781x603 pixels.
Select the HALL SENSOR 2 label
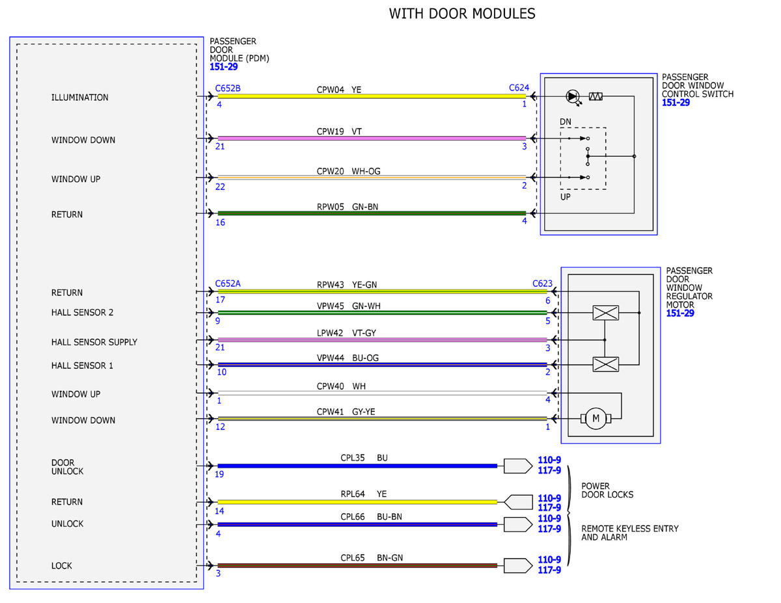(83, 312)
